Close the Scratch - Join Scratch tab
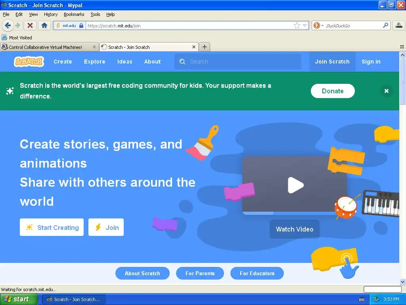The image size is (406, 305). click(x=193, y=47)
